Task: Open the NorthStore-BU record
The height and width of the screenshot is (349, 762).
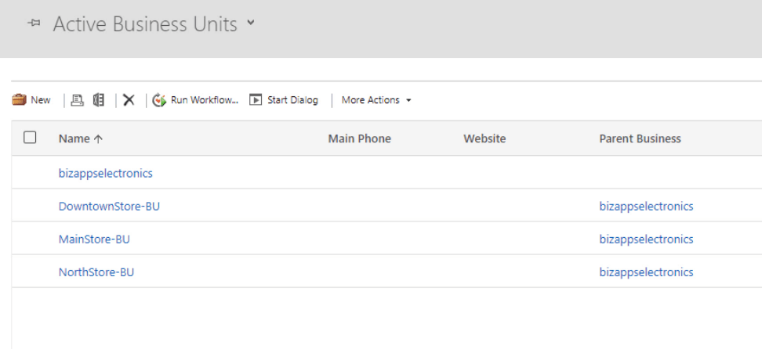Action: pyautogui.click(x=96, y=272)
